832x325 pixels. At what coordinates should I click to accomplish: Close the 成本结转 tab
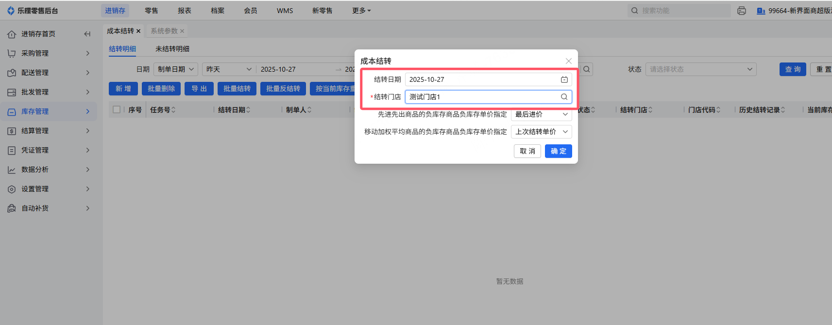[138, 31]
